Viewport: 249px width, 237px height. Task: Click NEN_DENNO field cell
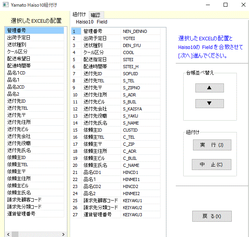(141, 31)
